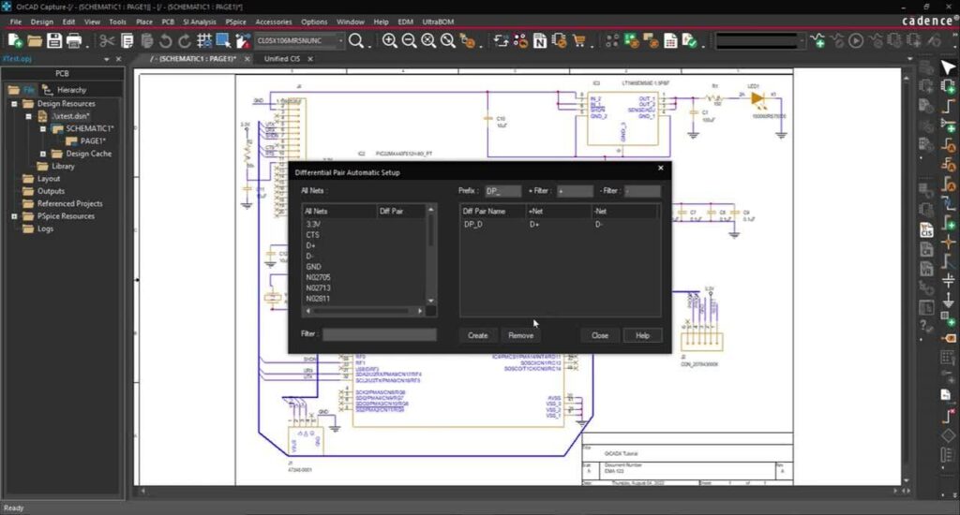Select the File tab in project panel
Image resolution: width=960 pixels, height=515 pixels.
click(22, 90)
